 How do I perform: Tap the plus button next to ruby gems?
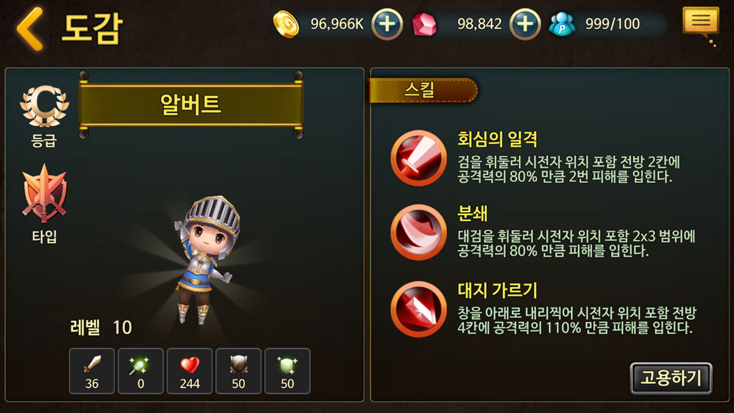point(525,24)
